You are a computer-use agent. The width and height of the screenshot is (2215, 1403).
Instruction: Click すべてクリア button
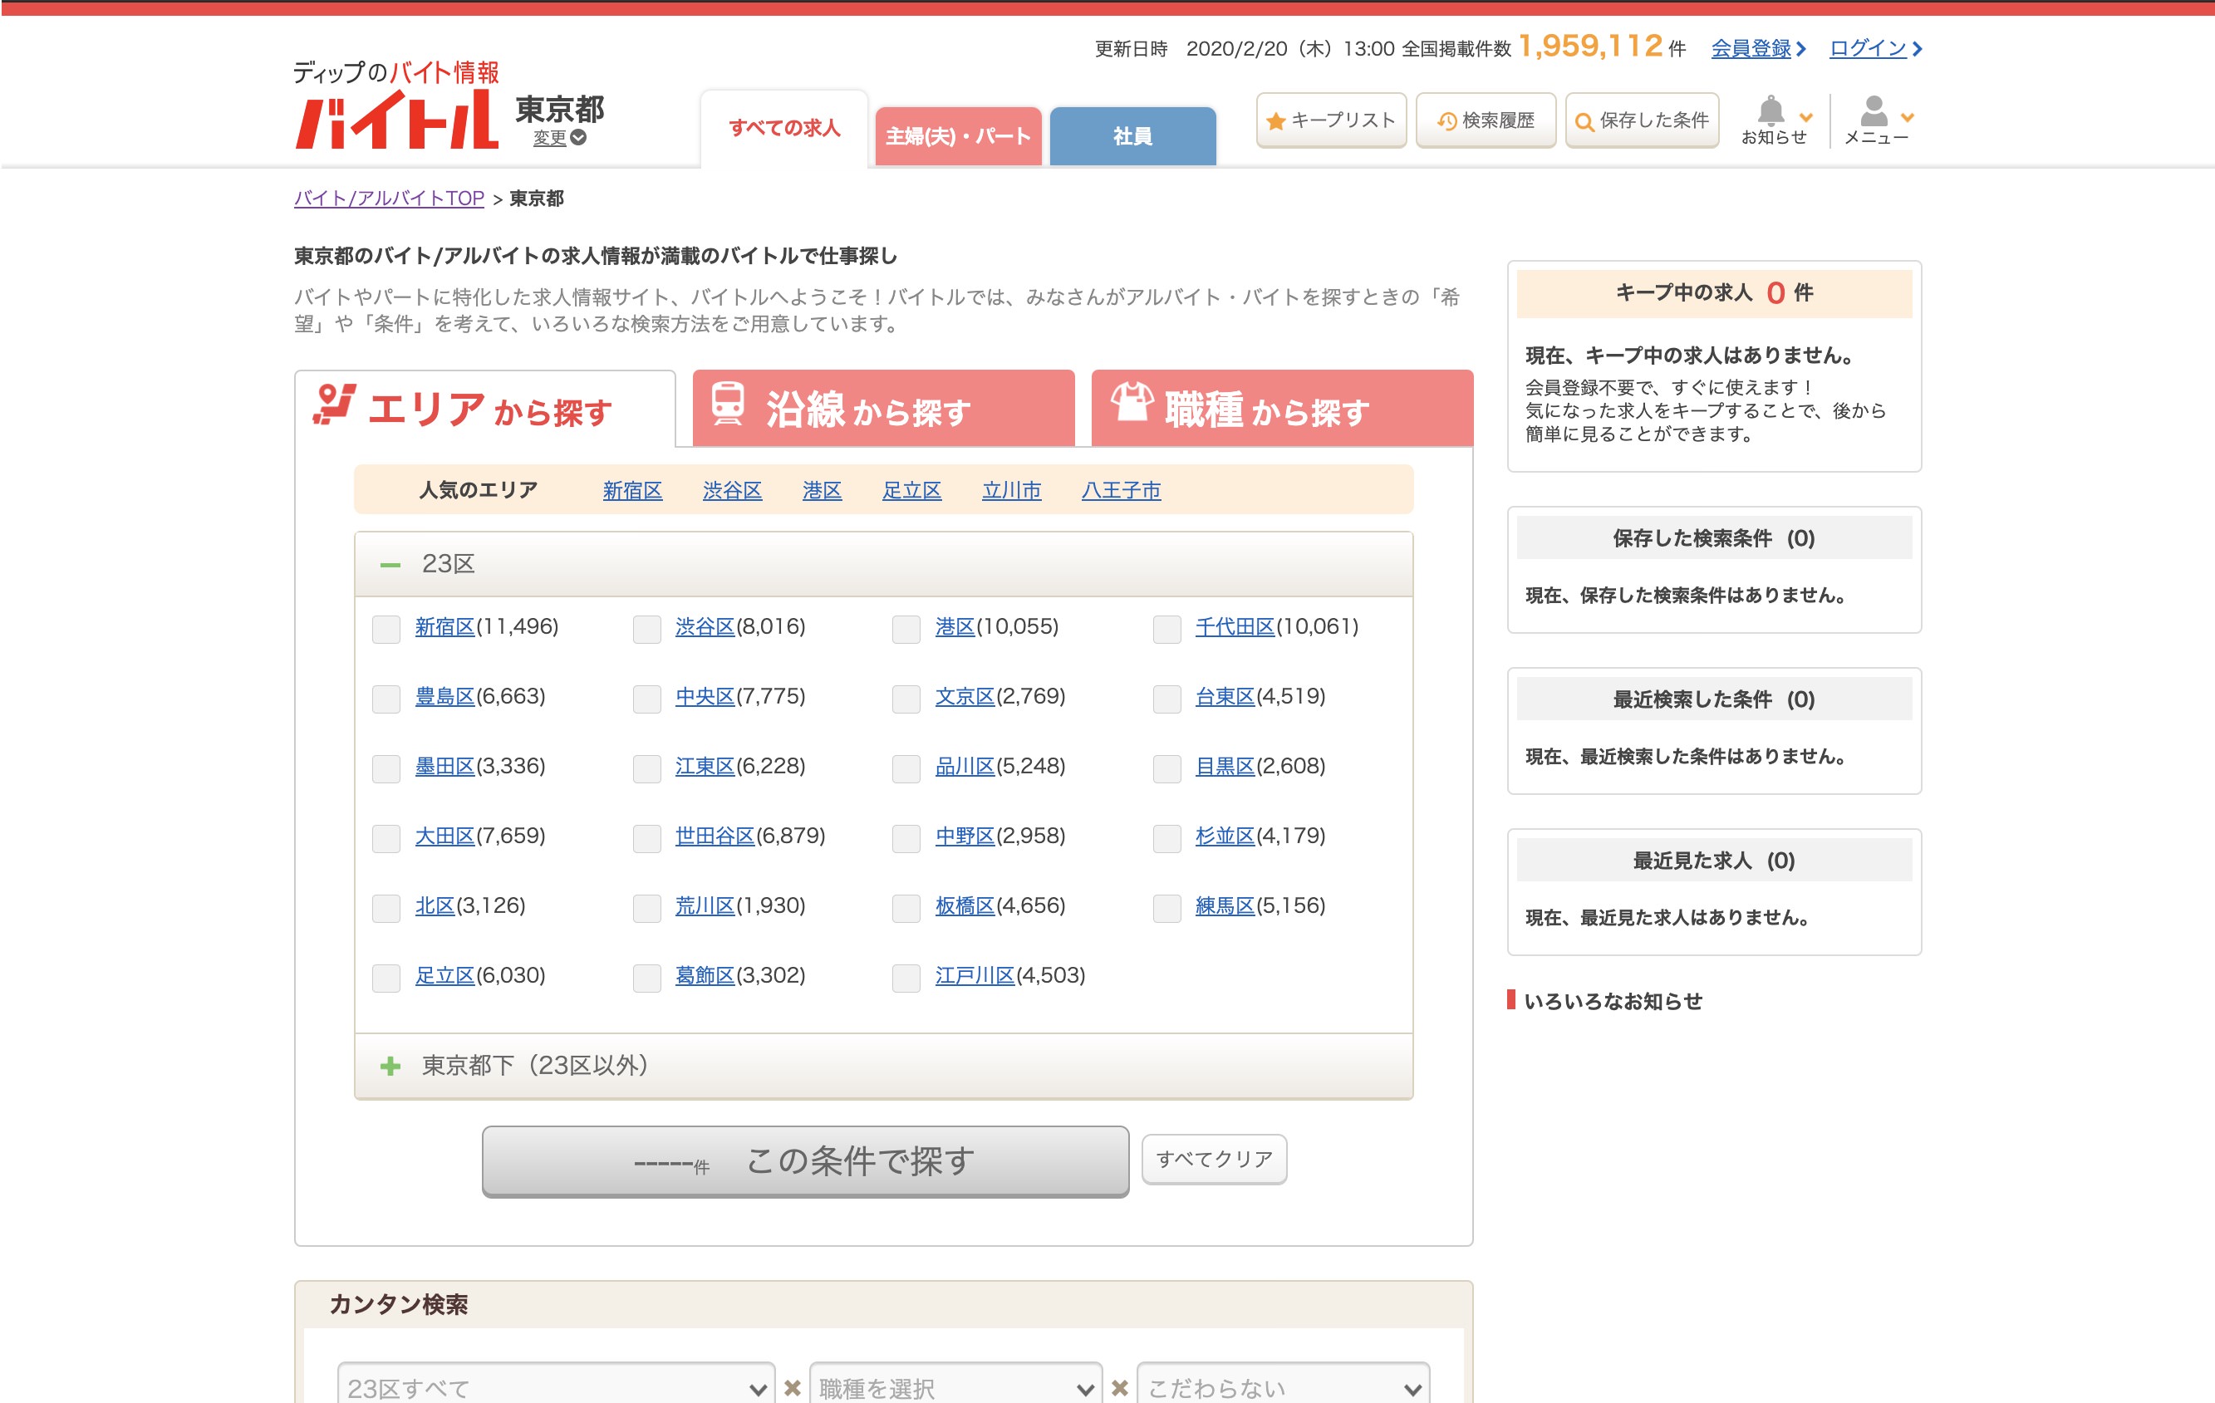tap(1213, 1160)
